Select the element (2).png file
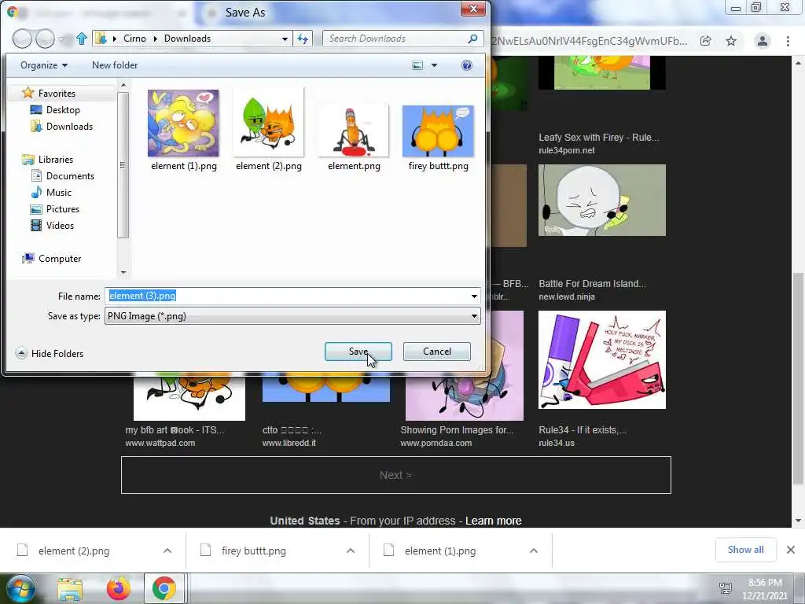805x604 pixels. [269, 130]
